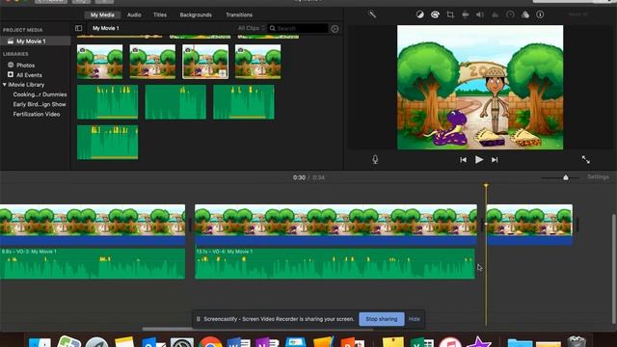Select All Events in Libraries

click(x=29, y=75)
